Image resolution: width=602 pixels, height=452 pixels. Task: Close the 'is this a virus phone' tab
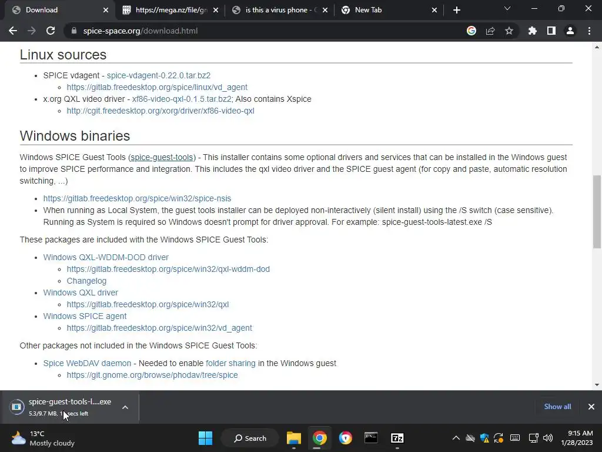coord(325,10)
